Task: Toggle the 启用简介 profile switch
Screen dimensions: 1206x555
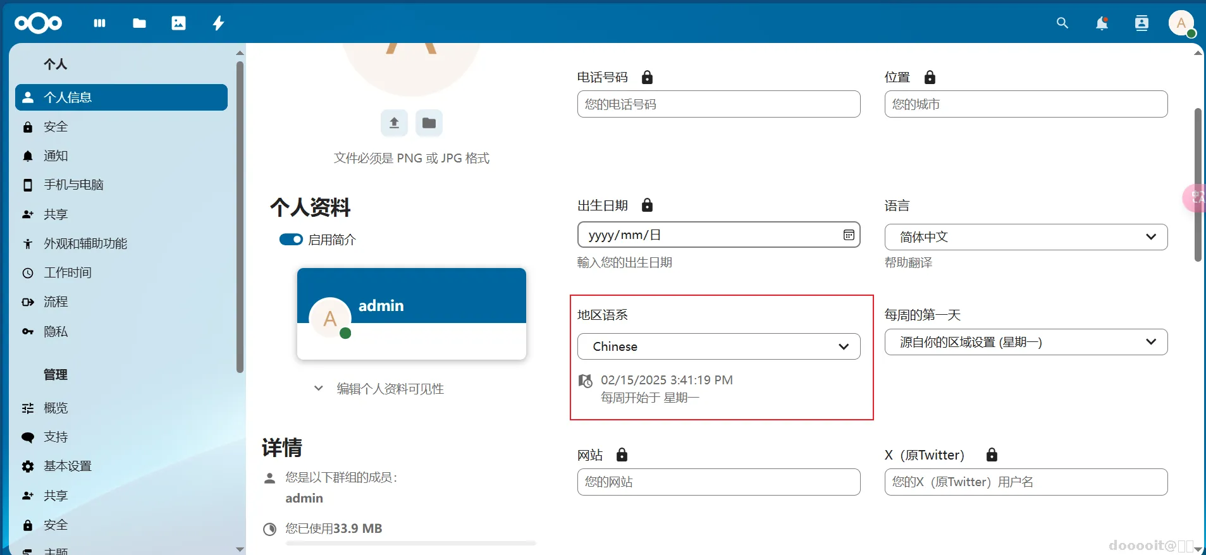Action: click(x=291, y=240)
